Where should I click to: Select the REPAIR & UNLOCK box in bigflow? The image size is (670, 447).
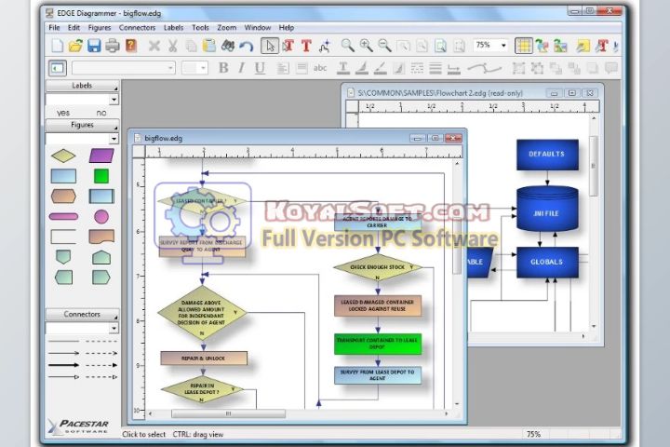tap(204, 359)
